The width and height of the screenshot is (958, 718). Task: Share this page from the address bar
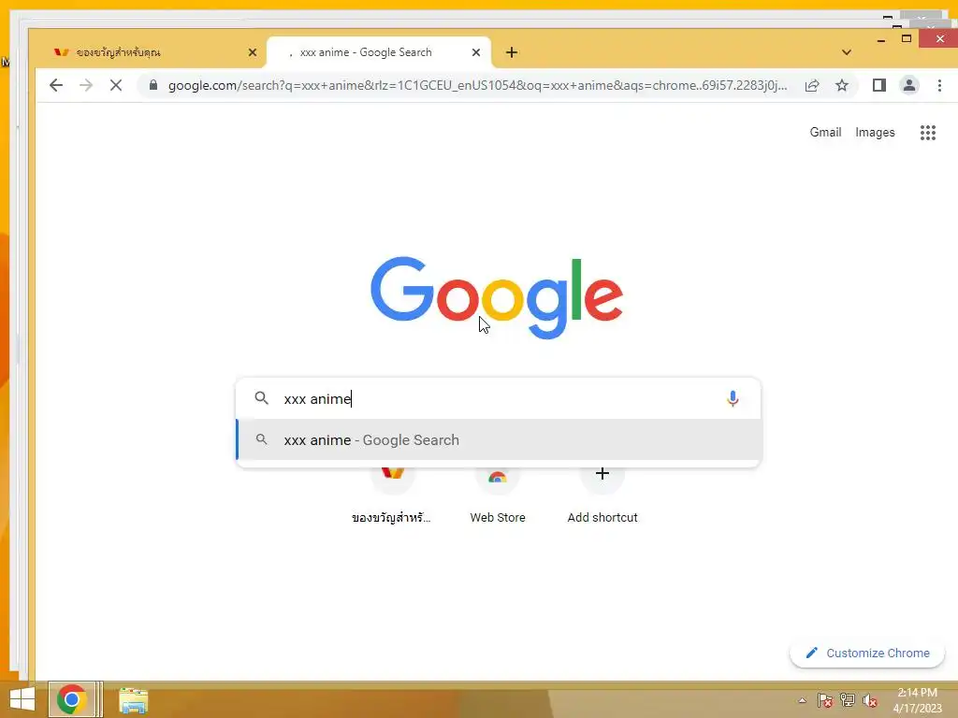[812, 85]
